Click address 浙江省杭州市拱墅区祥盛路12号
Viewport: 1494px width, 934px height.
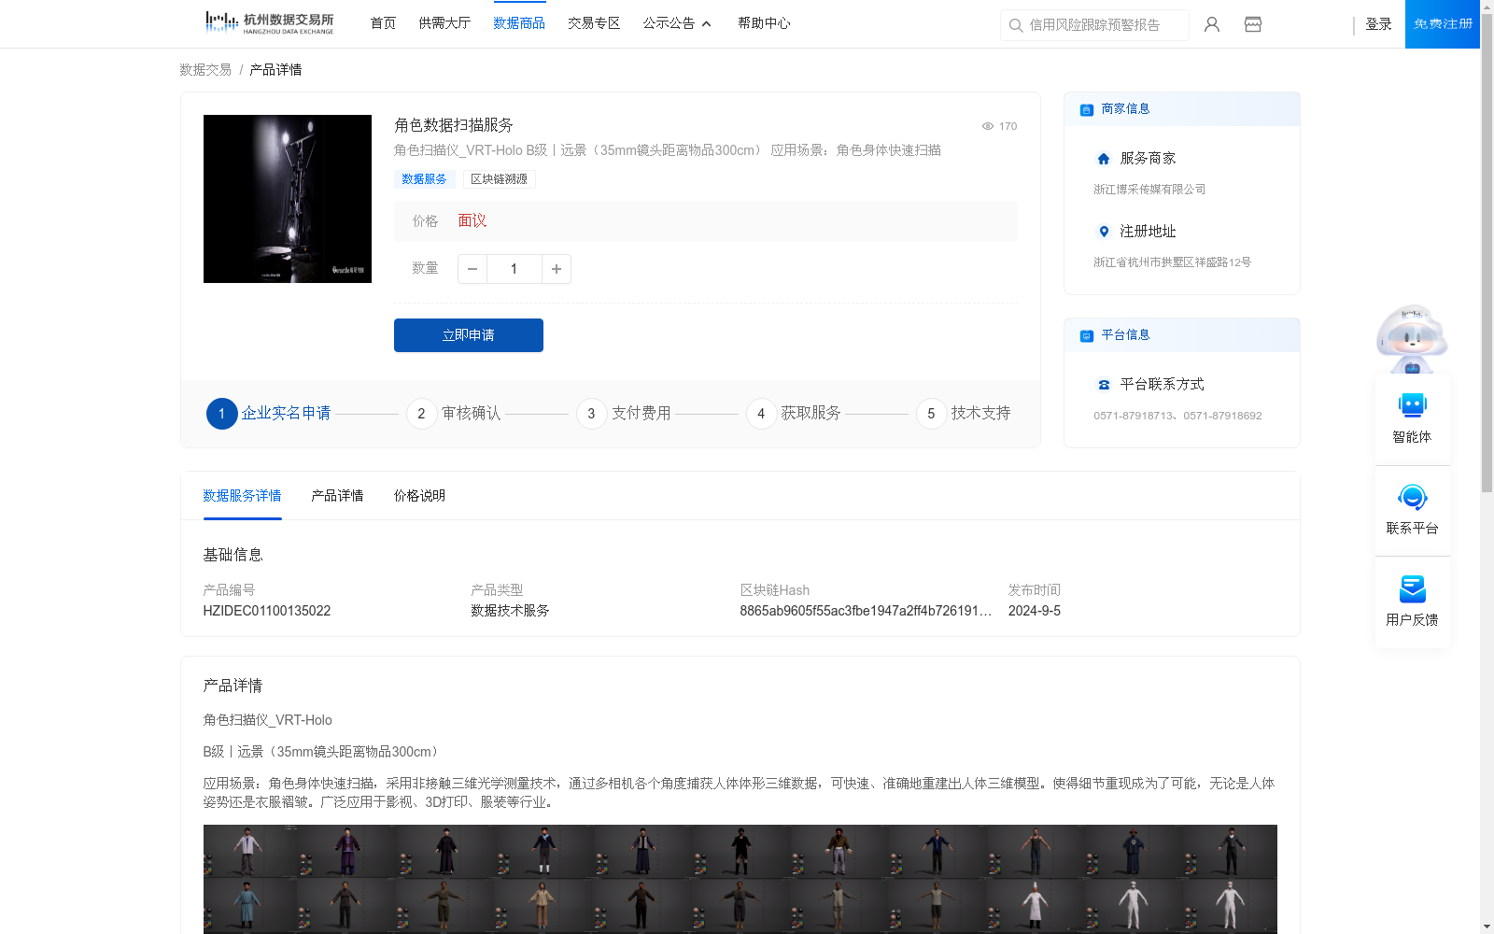1172,262
